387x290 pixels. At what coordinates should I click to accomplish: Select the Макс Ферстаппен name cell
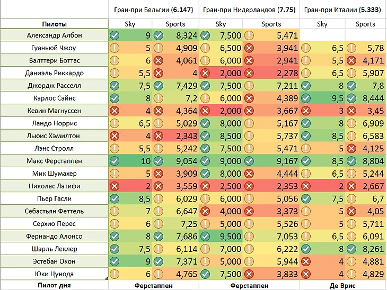tap(54, 161)
